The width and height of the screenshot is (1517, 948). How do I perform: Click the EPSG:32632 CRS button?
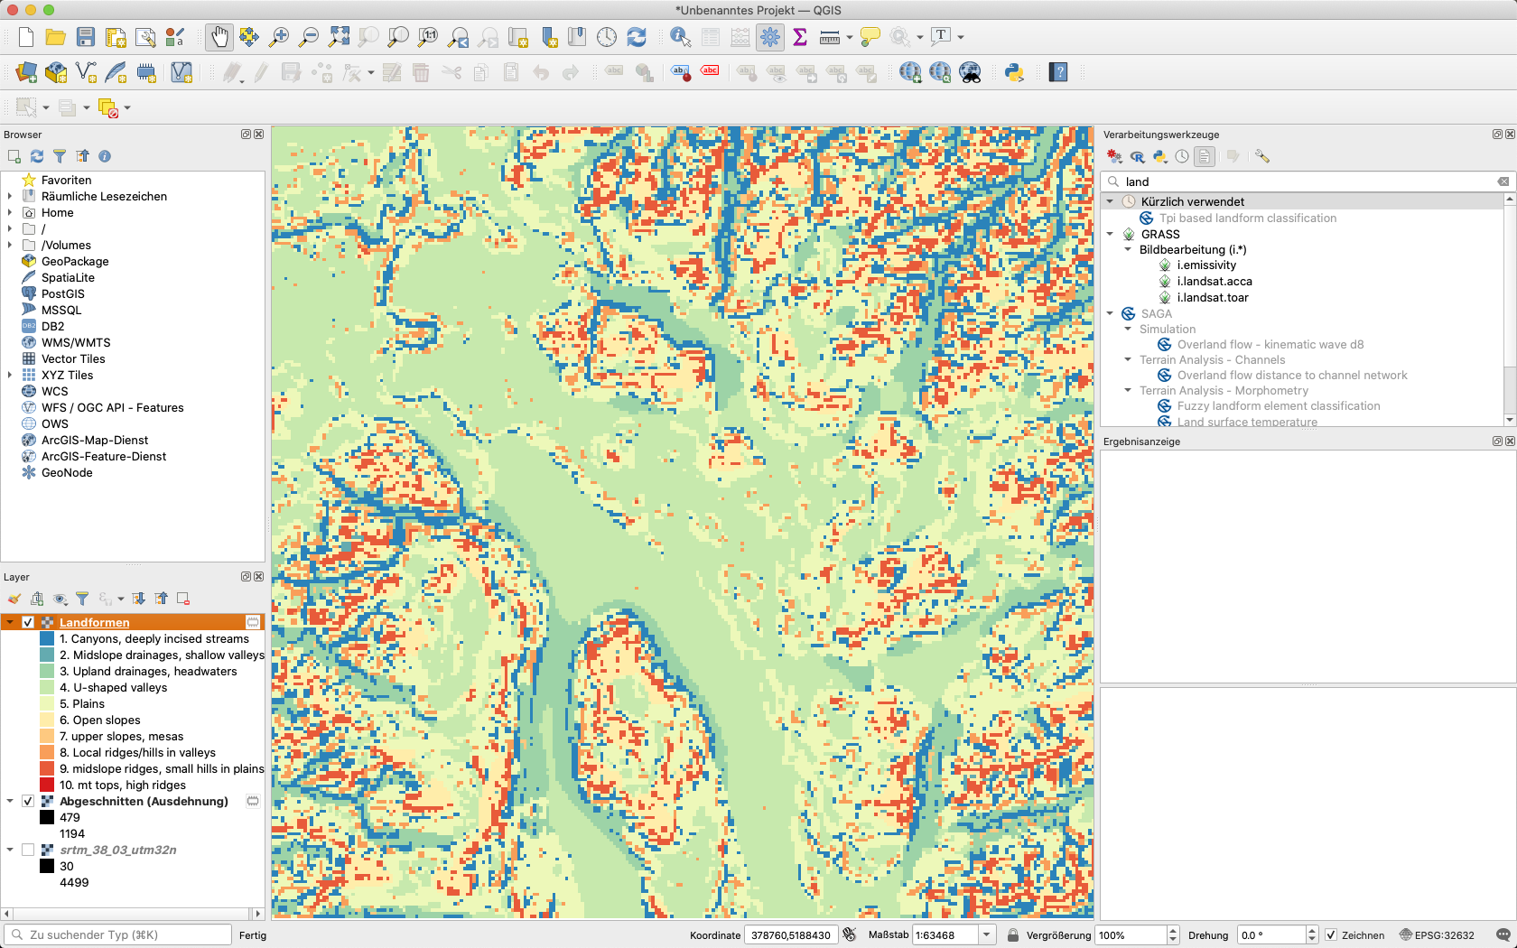pos(1437,935)
